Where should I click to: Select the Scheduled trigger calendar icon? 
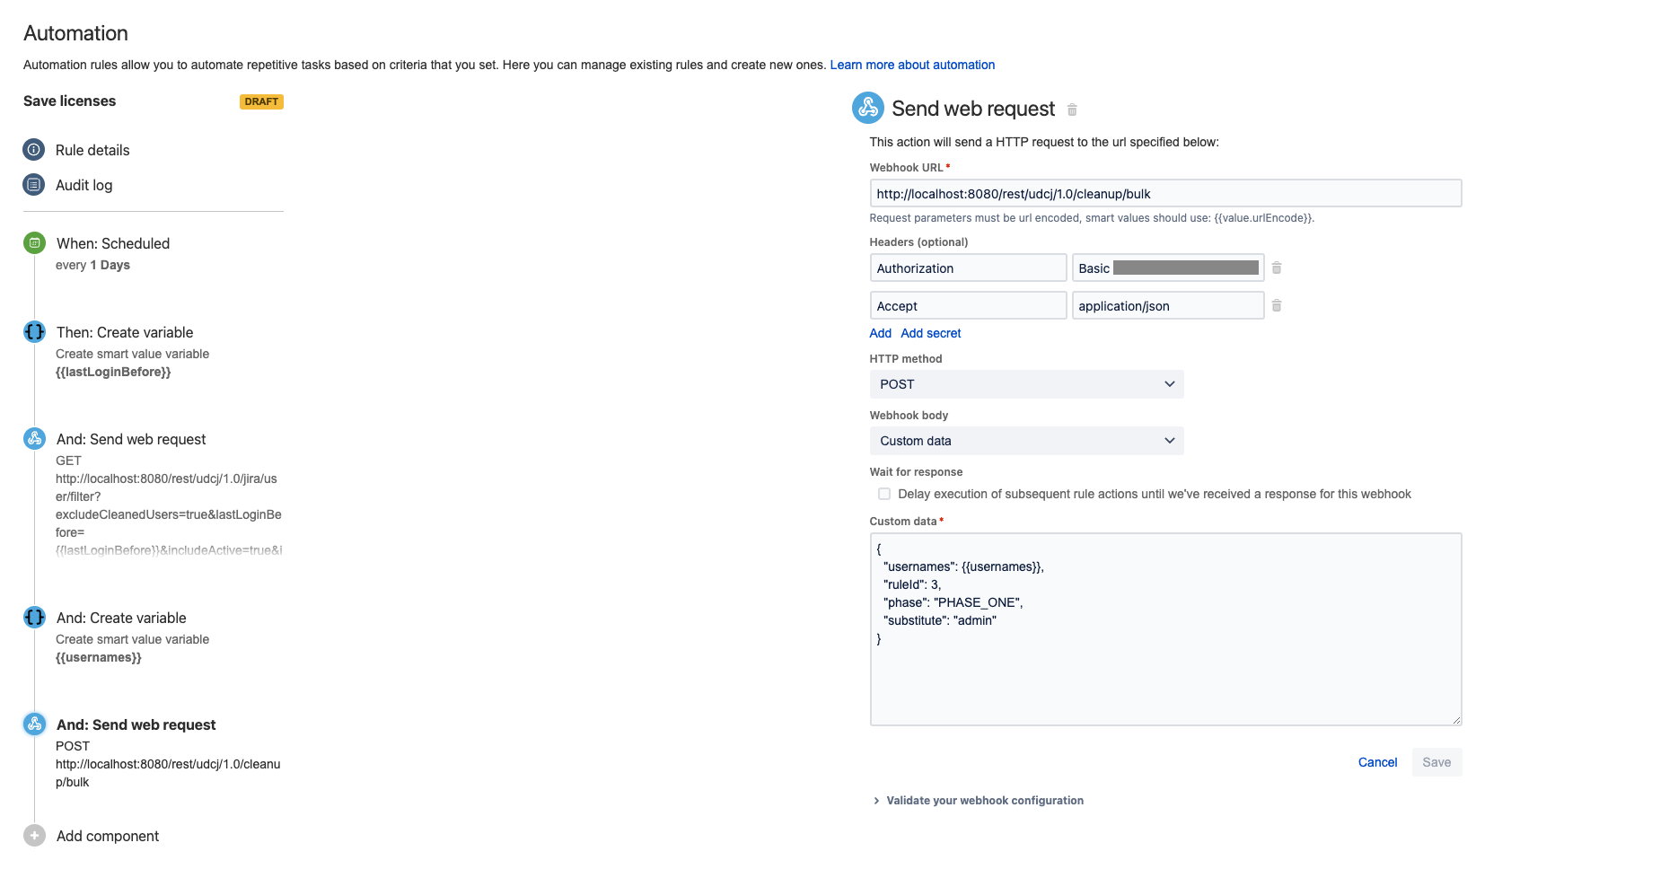(x=34, y=243)
